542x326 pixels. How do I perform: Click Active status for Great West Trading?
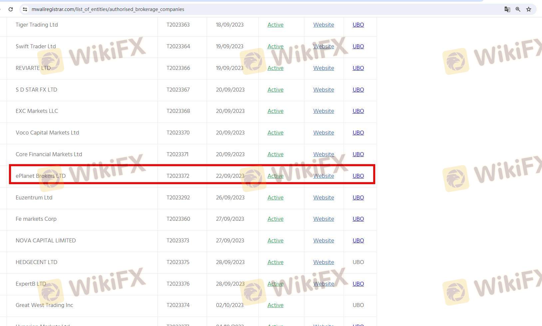275,305
